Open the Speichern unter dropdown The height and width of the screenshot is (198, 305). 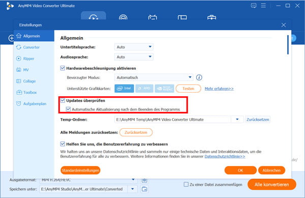click(x=133, y=189)
